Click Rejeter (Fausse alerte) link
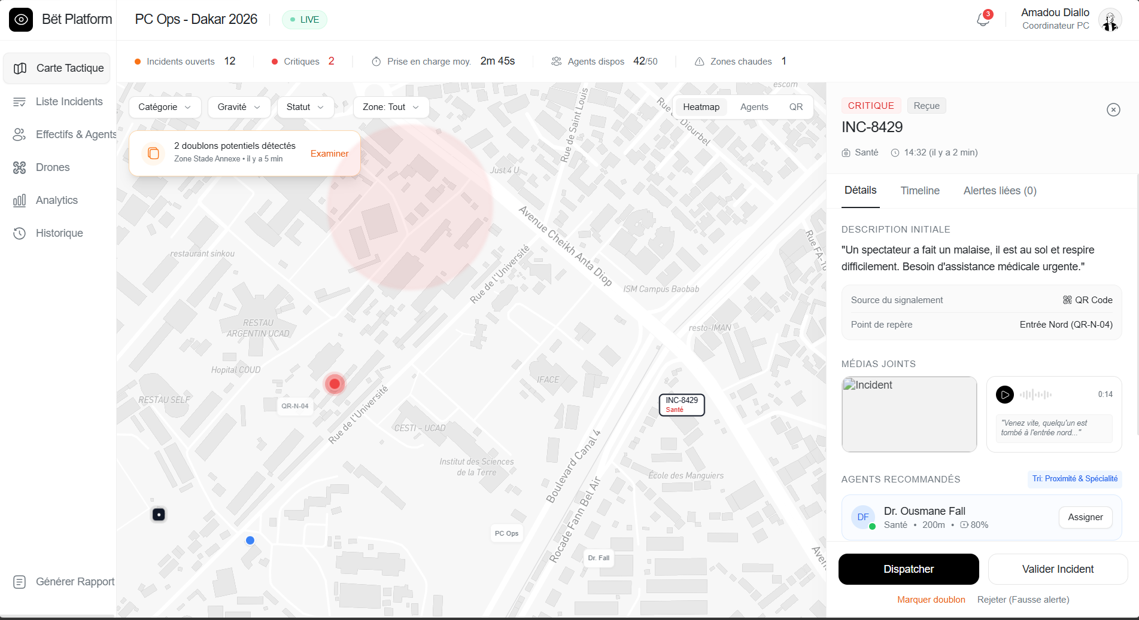Screen dimensions: 1139x620 point(1023,600)
